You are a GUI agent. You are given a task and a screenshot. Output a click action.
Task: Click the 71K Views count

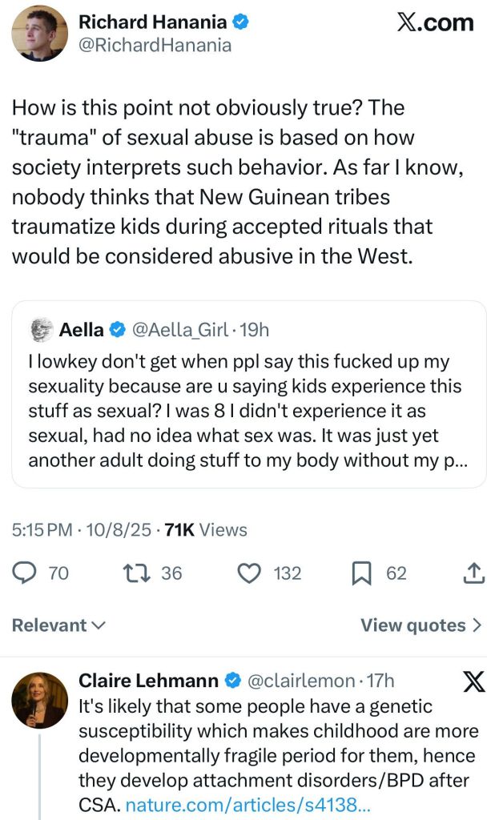[x=206, y=530]
